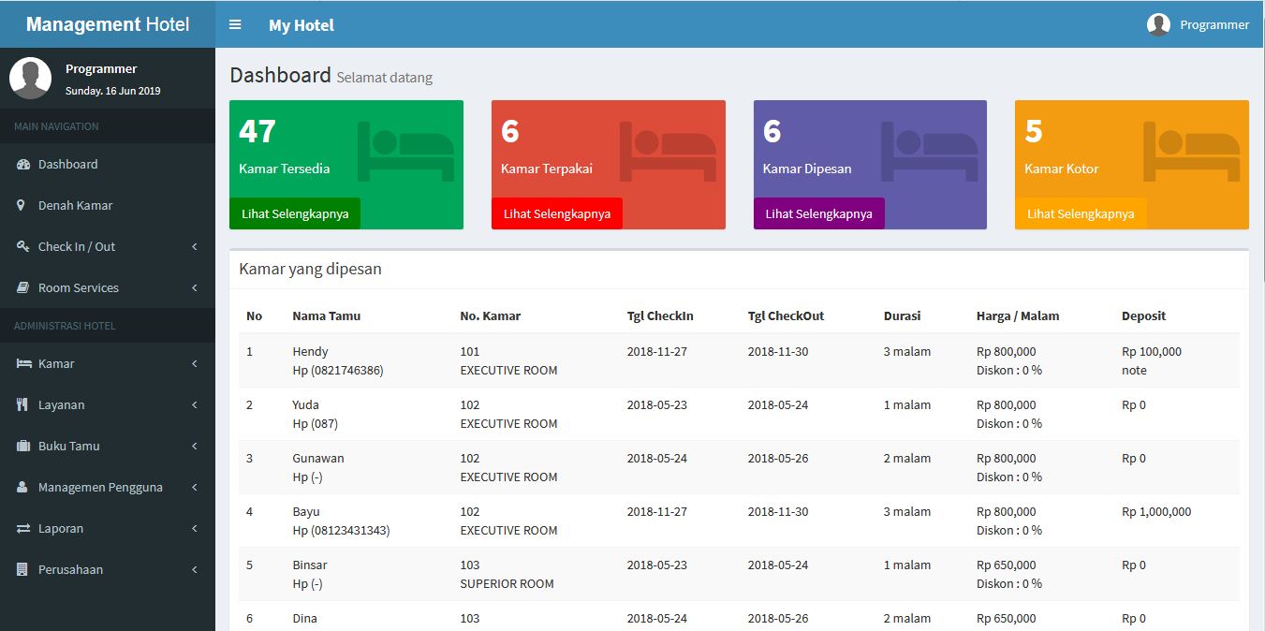Click the Perusahaan building icon
Viewport: 1265px width, 631px height.
22,570
